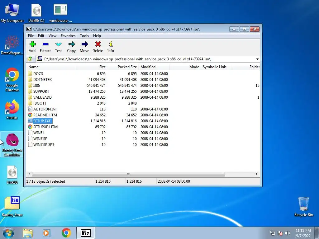Open the Recycle Bin
The height and width of the screenshot is (239, 319).
point(303,206)
